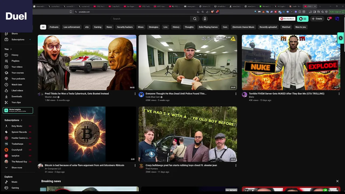Open options menu for Code Blue Cam video

point(236,94)
